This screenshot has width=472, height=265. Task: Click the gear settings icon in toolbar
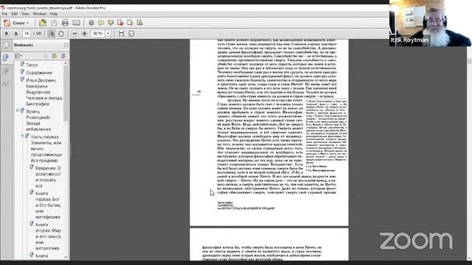pos(91,23)
